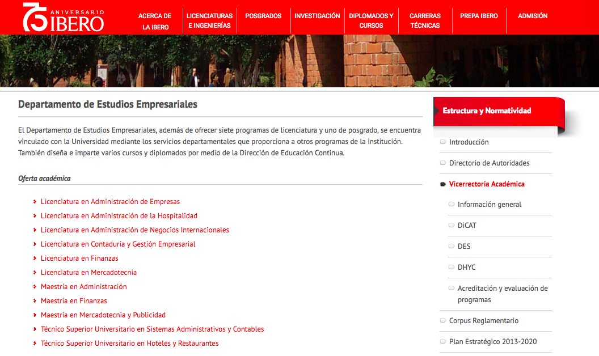Click bullet icon next to DiCAT
Screen dimensions: 599x356
tap(451, 225)
